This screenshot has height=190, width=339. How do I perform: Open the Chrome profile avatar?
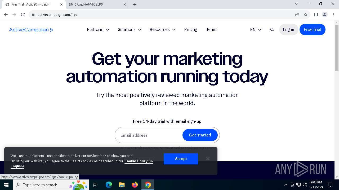(325, 15)
